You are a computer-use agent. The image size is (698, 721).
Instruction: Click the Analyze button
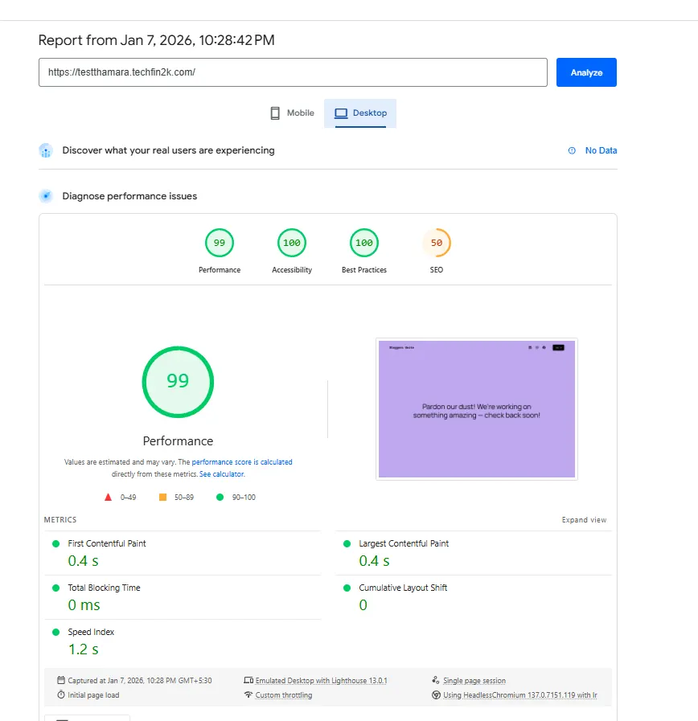[x=586, y=72]
